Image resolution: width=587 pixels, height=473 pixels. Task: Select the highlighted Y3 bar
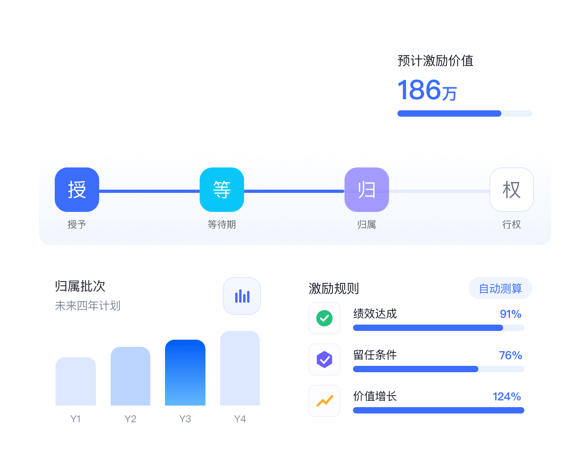coord(185,373)
